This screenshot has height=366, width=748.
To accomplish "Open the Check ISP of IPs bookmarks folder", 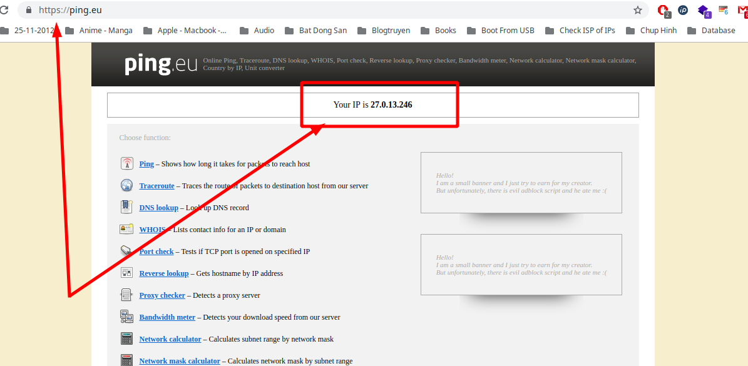I will (580, 31).
